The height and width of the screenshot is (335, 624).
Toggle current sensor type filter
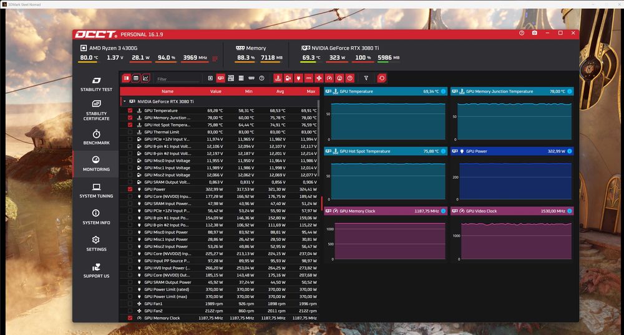point(309,78)
